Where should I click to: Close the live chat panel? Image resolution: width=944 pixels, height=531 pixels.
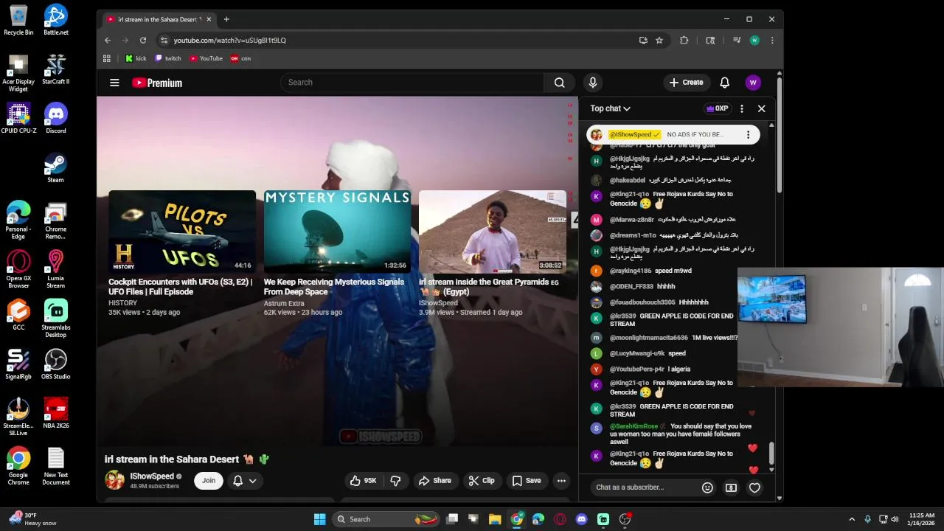click(762, 108)
